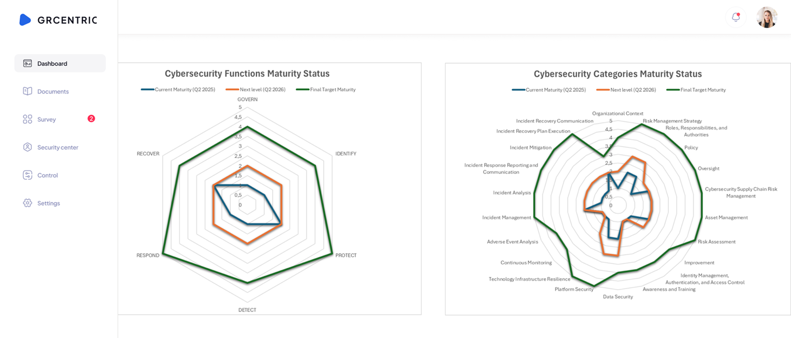791x338 pixels.
Task: Click the Documents book icon
Action: point(28,91)
